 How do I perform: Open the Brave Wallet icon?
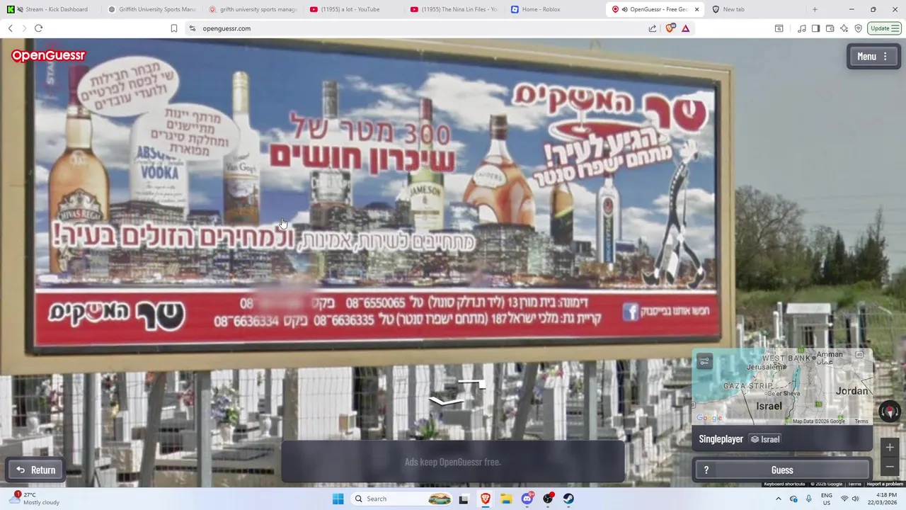click(830, 28)
